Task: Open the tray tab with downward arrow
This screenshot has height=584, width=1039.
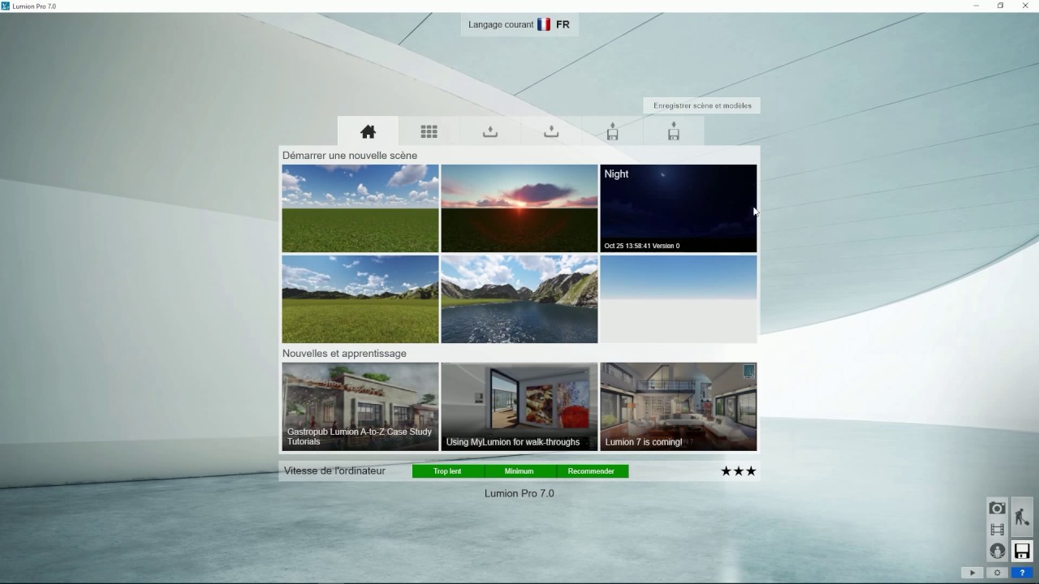Action: point(551,131)
